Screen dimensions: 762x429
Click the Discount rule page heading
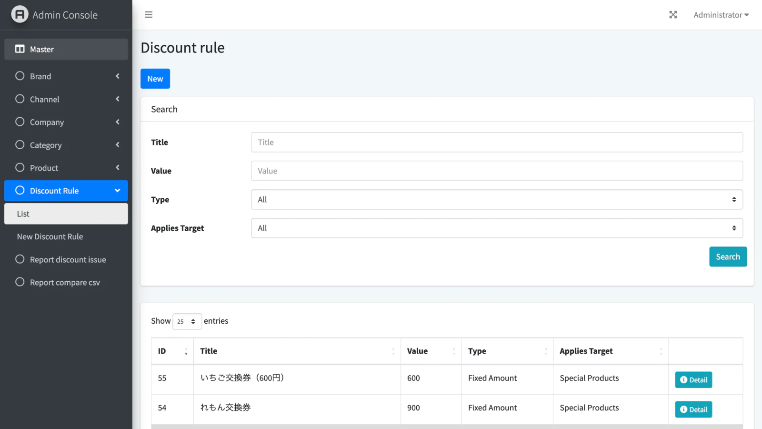(182, 48)
